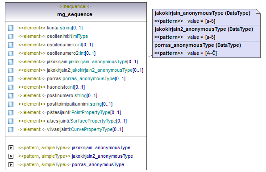Select the postinumero:string[0..1] attribute

(x=72, y=95)
